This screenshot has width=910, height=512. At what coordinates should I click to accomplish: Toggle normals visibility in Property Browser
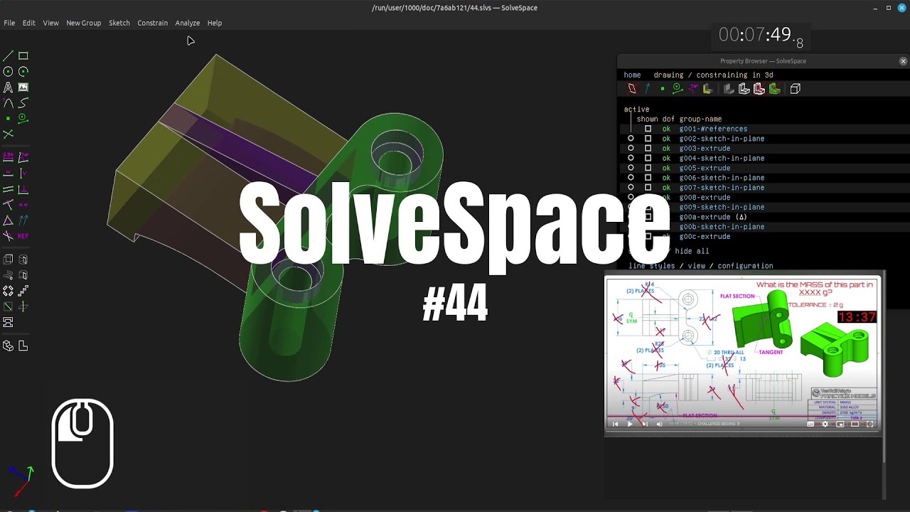(x=647, y=89)
